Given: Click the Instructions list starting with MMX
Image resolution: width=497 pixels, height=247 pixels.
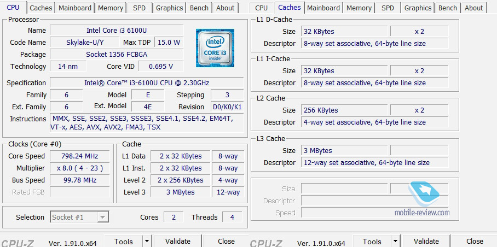Looking at the screenshot, I should pos(147,123).
